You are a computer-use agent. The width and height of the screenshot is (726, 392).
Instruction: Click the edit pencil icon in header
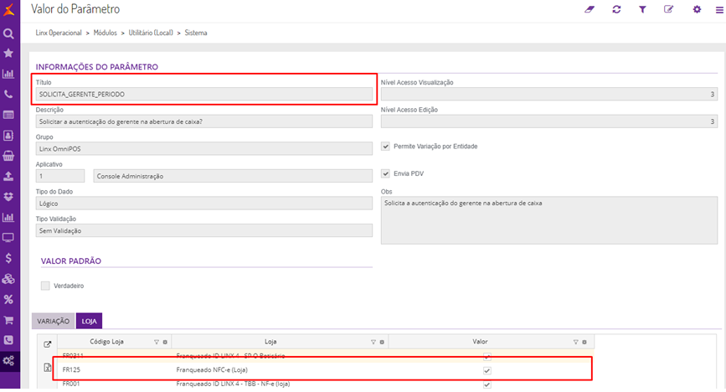(x=668, y=9)
